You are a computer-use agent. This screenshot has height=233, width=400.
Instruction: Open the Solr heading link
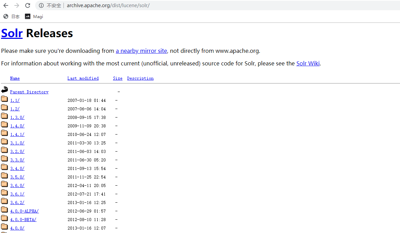(12, 33)
